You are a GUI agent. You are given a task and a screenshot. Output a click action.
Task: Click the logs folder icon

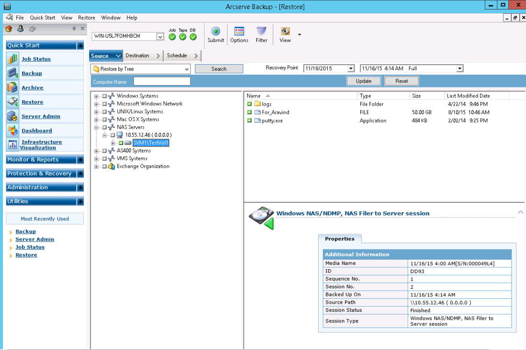click(x=258, y=104)
